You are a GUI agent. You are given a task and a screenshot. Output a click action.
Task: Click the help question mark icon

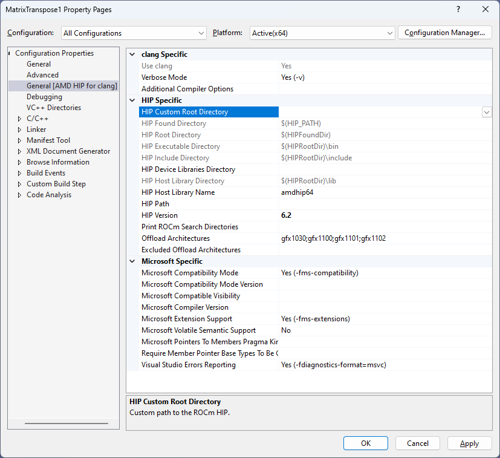coord(458,10)
